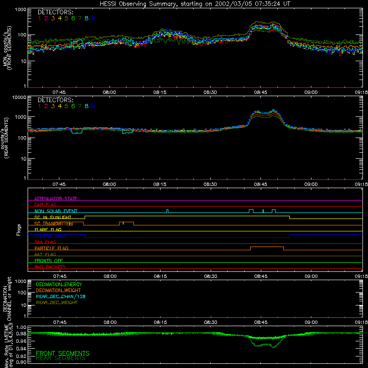Click the FRONTS_OFF flag label
The width and height of the screenshot is (368, 368).
[x=49, y=260]
